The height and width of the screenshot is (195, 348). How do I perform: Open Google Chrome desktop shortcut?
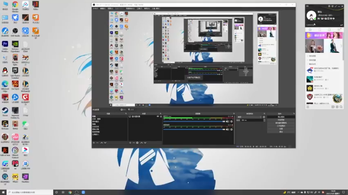[x=15, y=6]
